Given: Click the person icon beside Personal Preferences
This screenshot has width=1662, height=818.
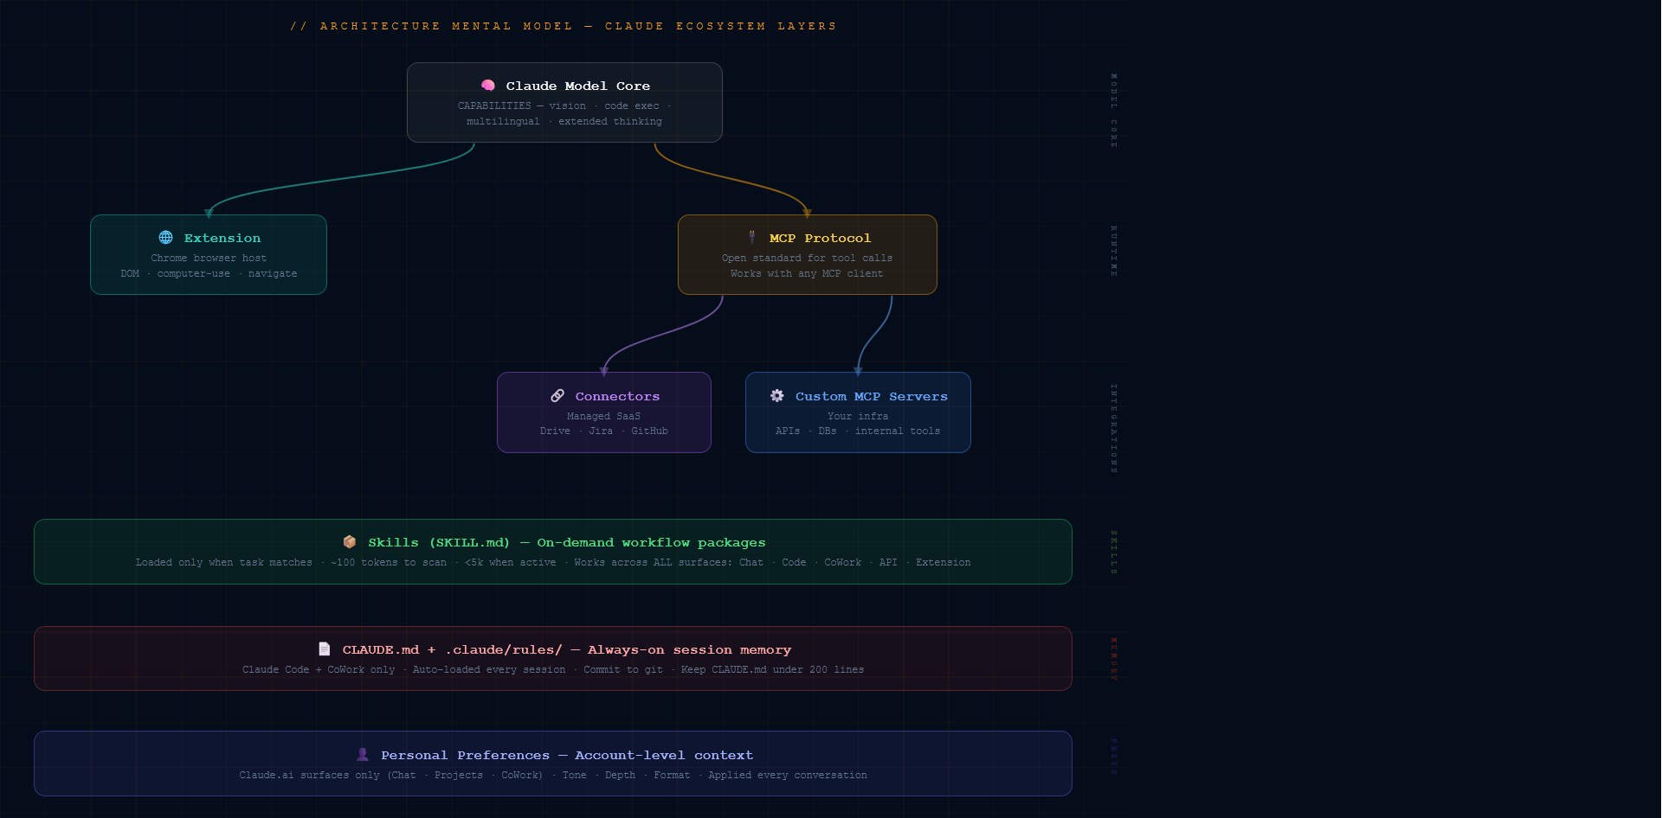Looking at the screenshot, I should pyautogui.click(x=363, y=755).
